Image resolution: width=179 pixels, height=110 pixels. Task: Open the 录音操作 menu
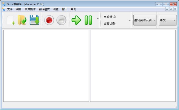[30, 9]
